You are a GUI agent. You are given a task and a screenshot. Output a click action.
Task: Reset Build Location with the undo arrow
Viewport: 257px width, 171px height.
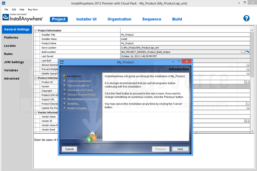pyautogui.click(x=247, y=52)
